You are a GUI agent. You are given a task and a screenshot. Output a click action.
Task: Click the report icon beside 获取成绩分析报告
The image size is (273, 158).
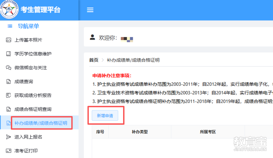click(8, 95)
